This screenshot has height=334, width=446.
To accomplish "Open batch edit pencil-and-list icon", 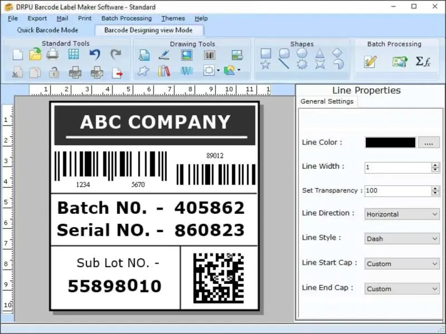I will click(370, 61).
